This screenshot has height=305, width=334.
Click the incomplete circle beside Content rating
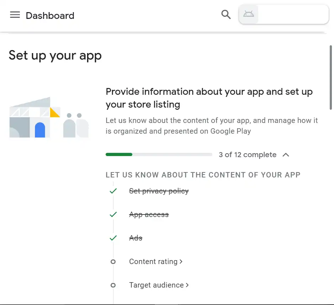(x=113, y=262)
